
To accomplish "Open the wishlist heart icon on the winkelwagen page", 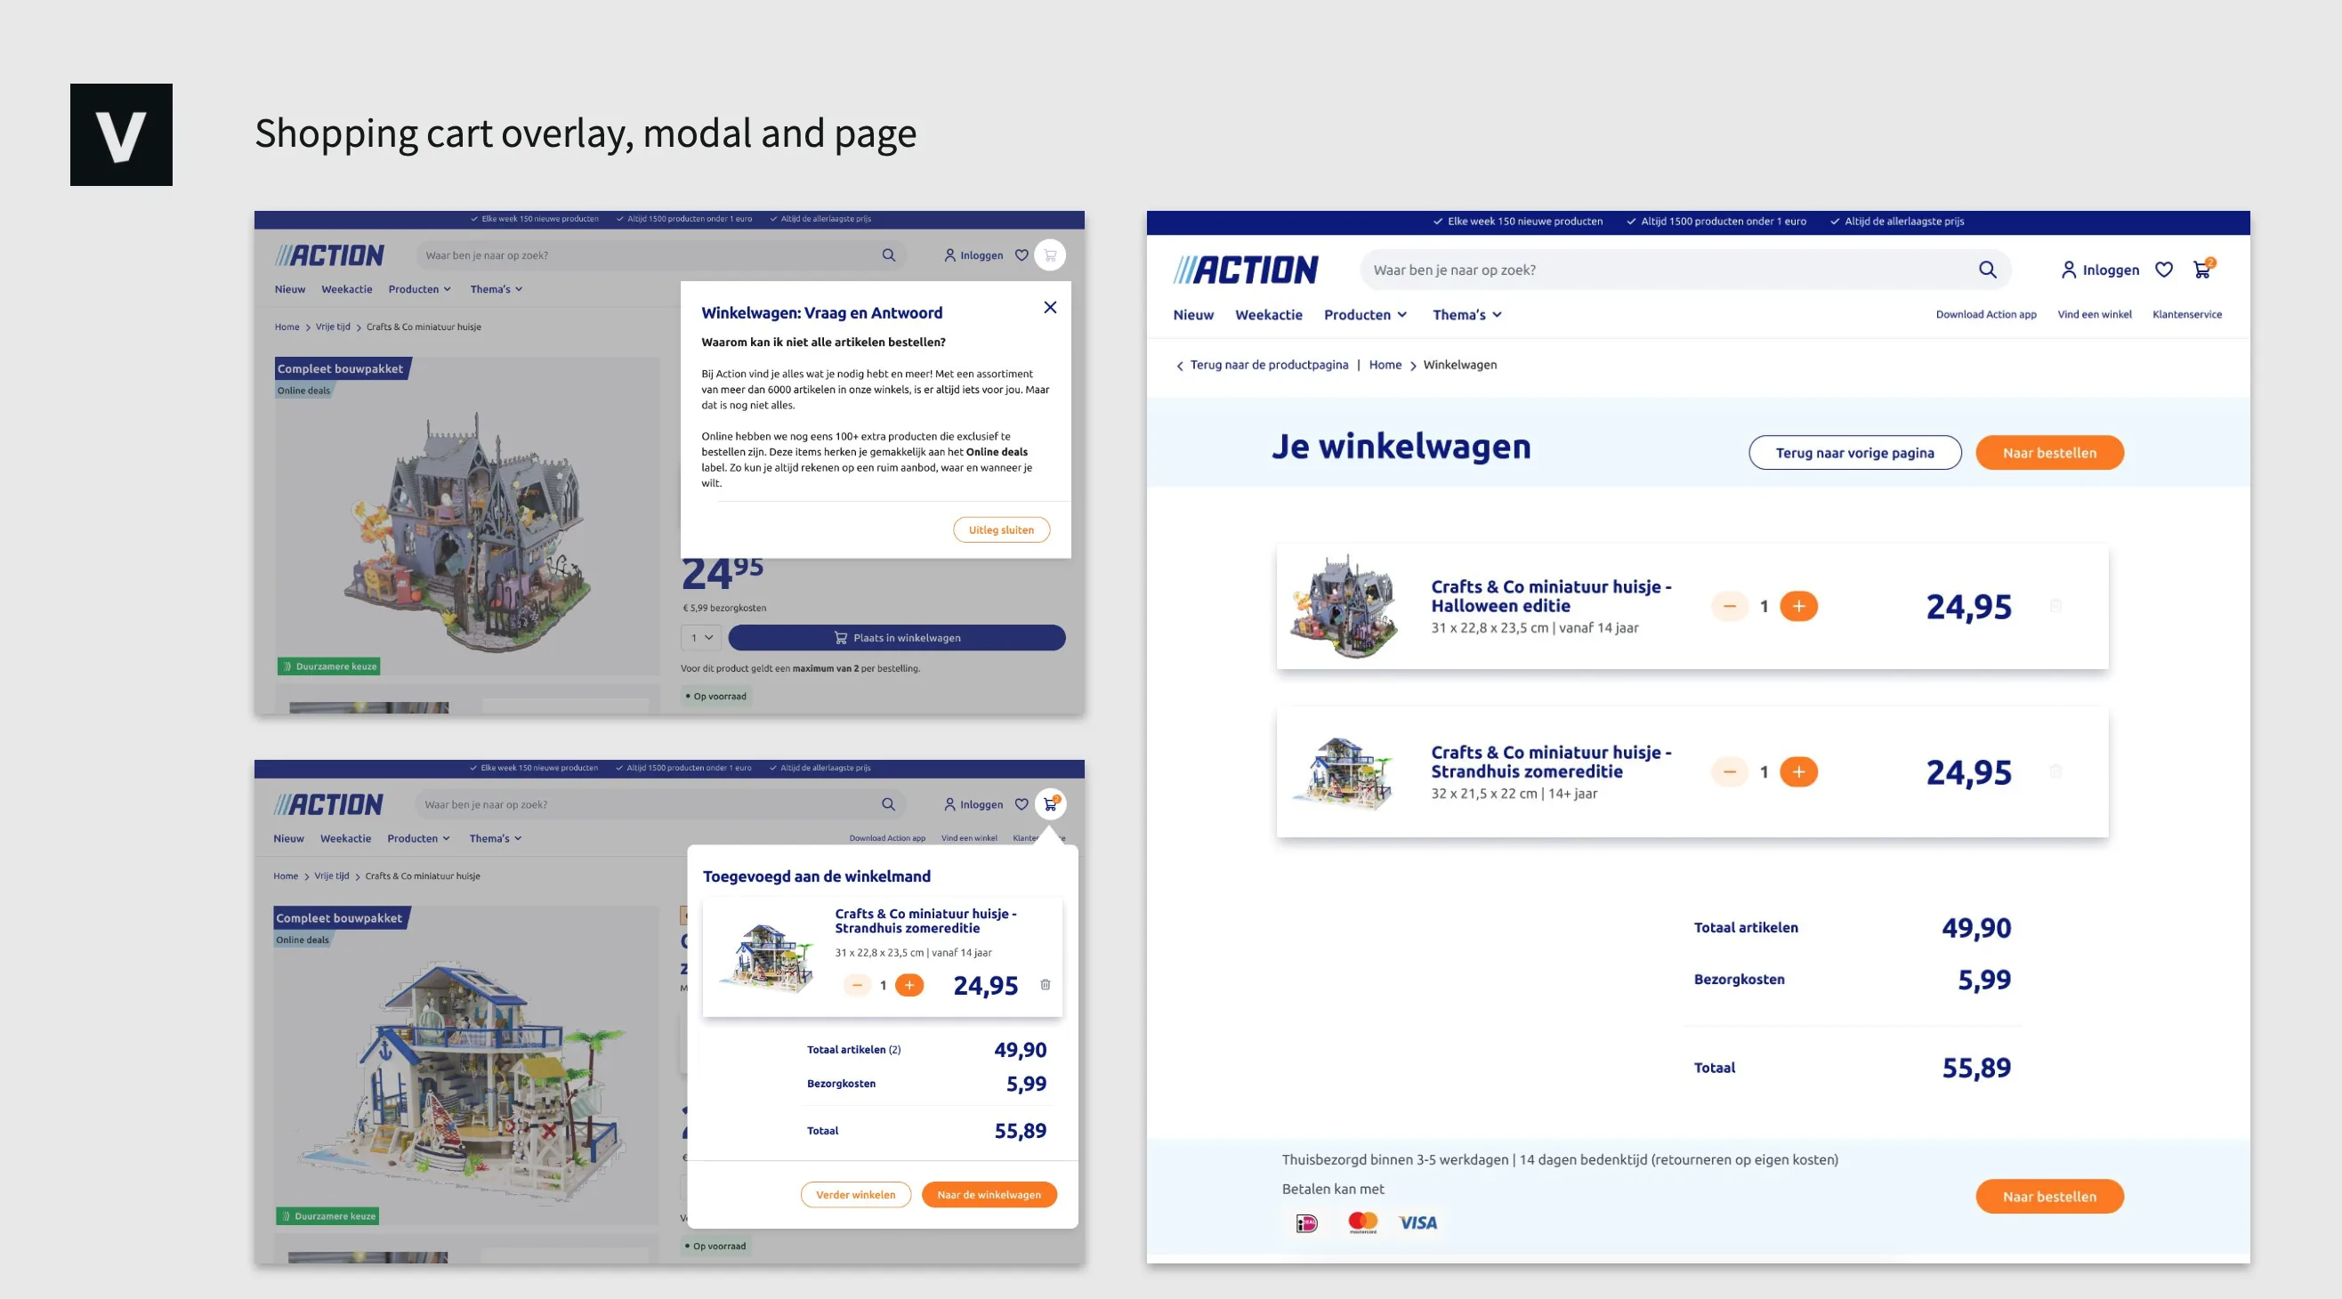I will pyautogui.click(x=2164, y=269).
